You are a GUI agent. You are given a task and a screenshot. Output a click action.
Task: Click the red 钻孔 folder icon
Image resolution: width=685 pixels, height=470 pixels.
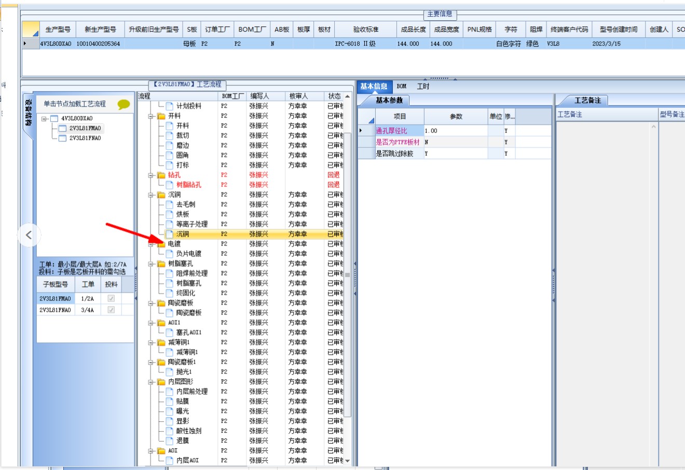point(161,175)
